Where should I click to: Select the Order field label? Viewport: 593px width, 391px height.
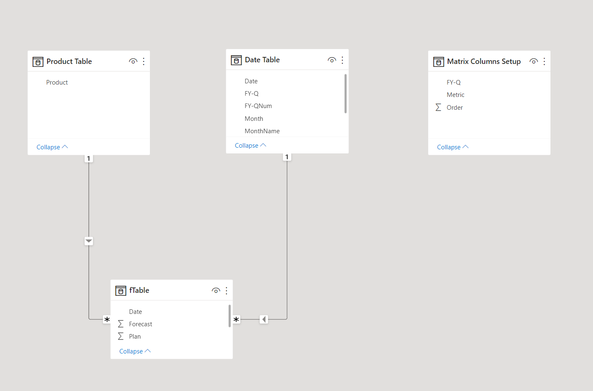point(455,108)
